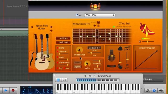Select nylon string type
The height and width of the screenshot is (94, 168).
[x=77, y=67]
